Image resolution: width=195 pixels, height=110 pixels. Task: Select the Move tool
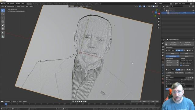(x=3, y=18)
